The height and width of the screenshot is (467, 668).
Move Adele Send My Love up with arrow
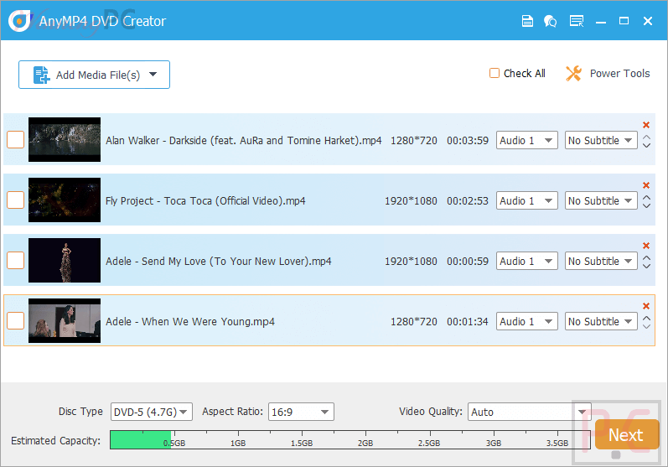[x=646, y=257]
